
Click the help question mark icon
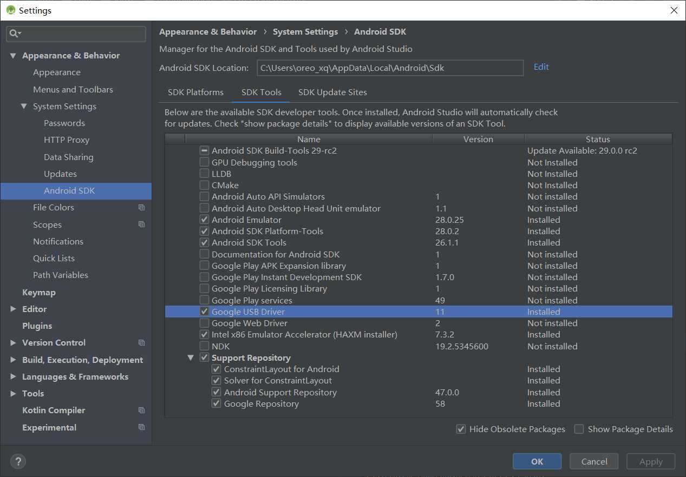click(18, 461)
